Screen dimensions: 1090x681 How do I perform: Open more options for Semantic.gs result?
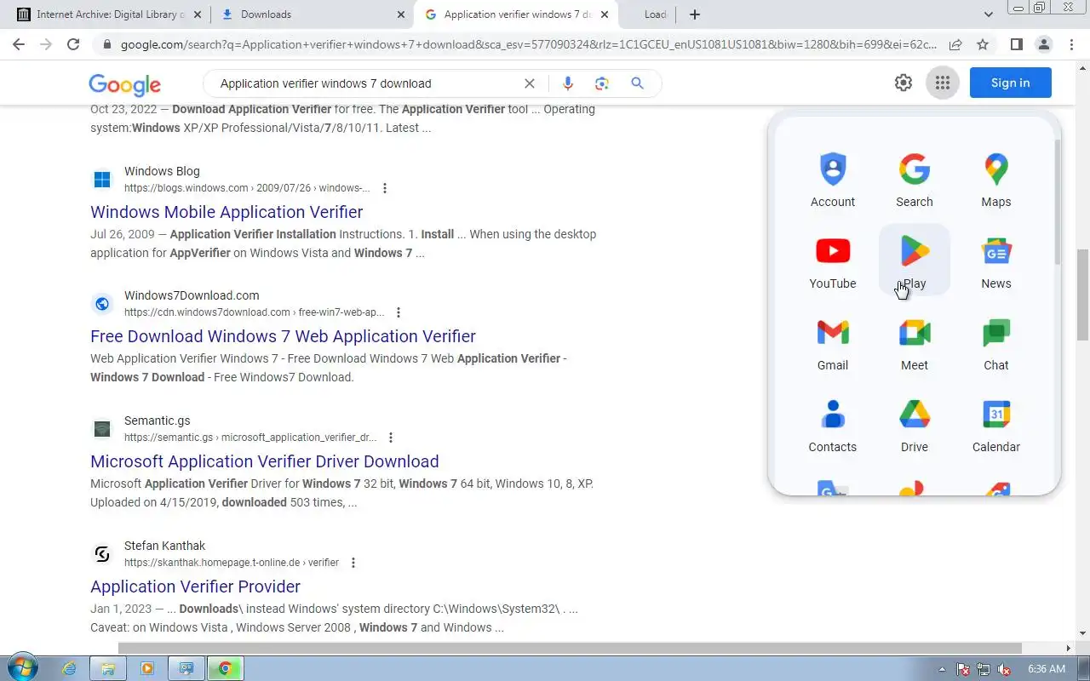point(391,438)
